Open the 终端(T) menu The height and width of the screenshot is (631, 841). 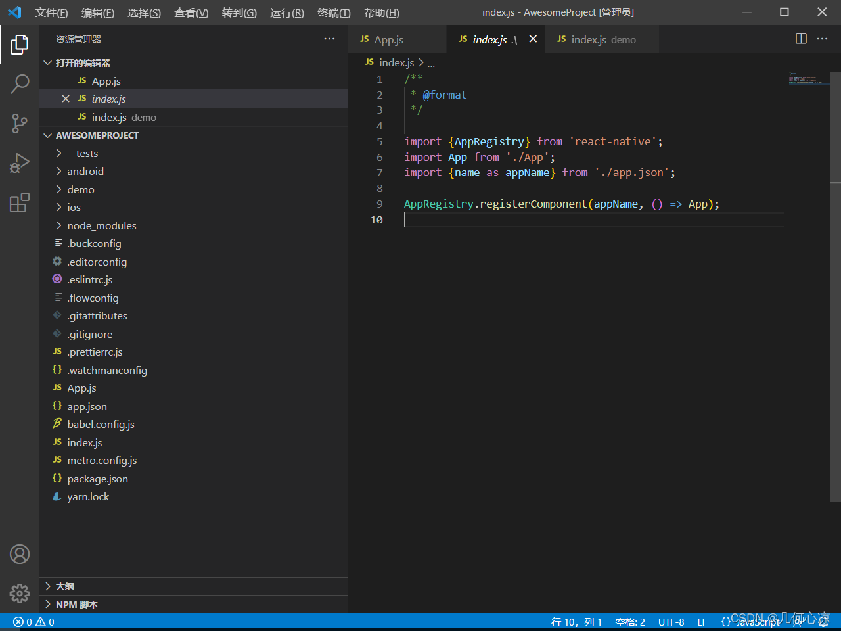pyautogui.click(x=334, y=12)
